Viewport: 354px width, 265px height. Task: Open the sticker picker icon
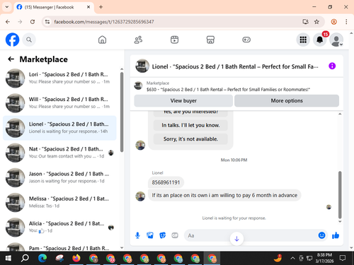coord(162,235)
